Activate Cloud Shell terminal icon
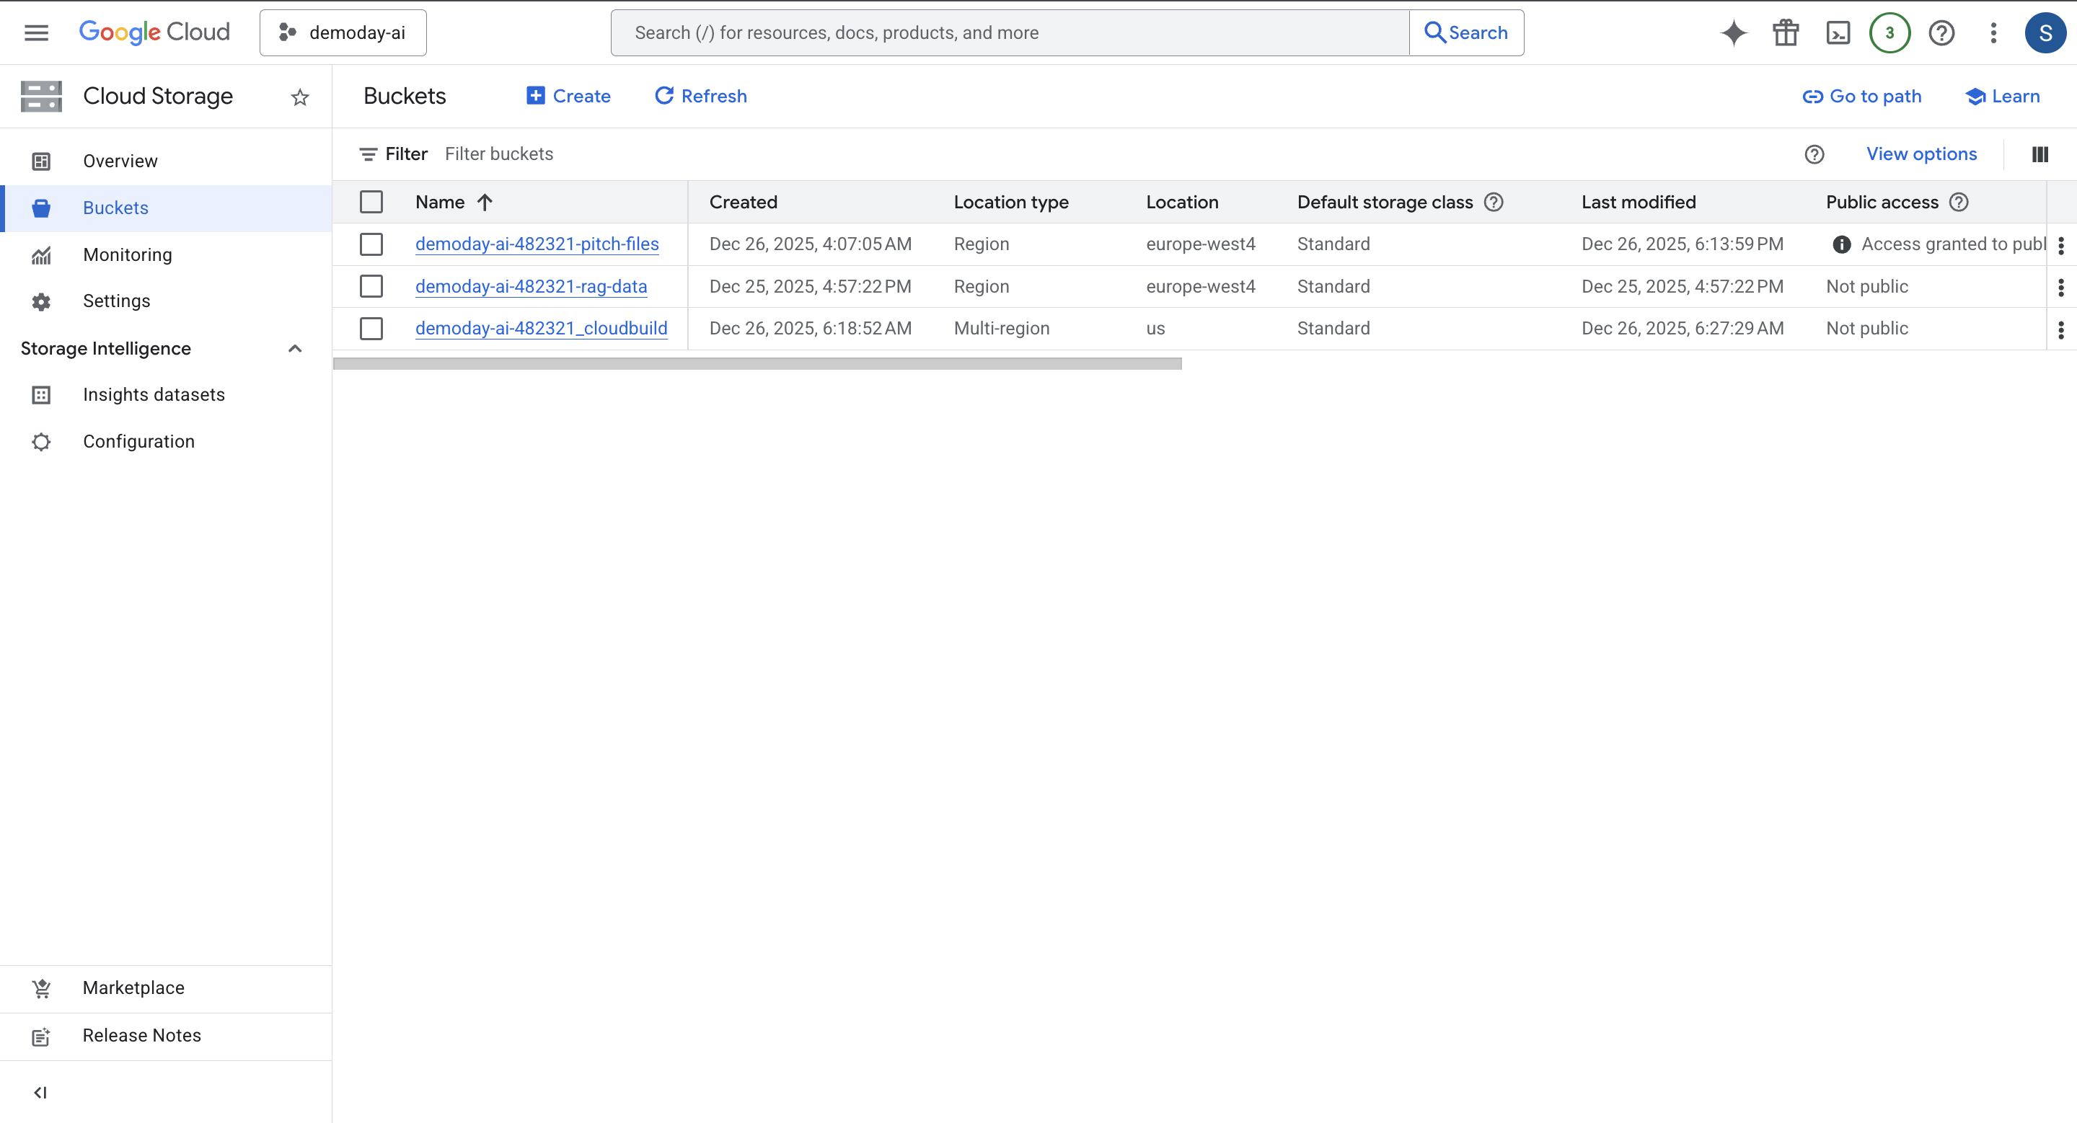 click(1838, 33)
